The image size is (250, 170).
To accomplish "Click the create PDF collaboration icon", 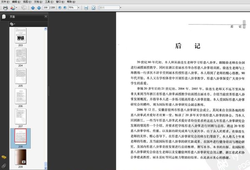I will tap(12, 7).
